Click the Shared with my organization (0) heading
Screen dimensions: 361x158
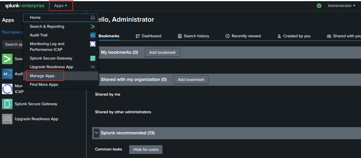pyautogui.click(x=134, y=79)
